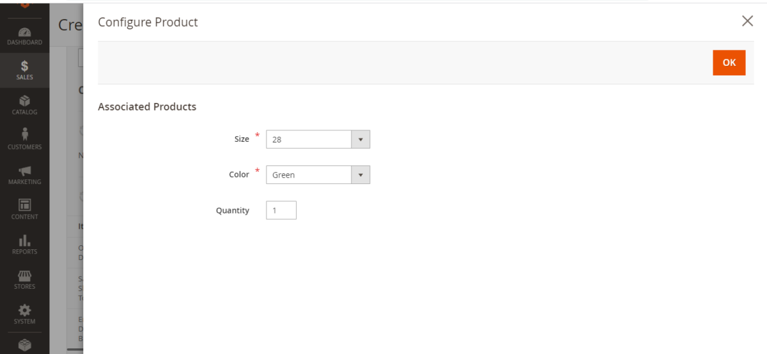Open the Dashboard sidebar icon
This screenshot has height=354, width=767.
tap(24, 32)
